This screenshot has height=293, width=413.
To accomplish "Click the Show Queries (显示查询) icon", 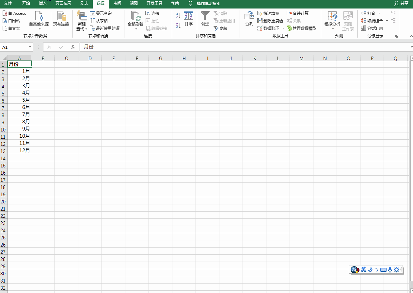I will pyautogui.click(x=92, y=13).
